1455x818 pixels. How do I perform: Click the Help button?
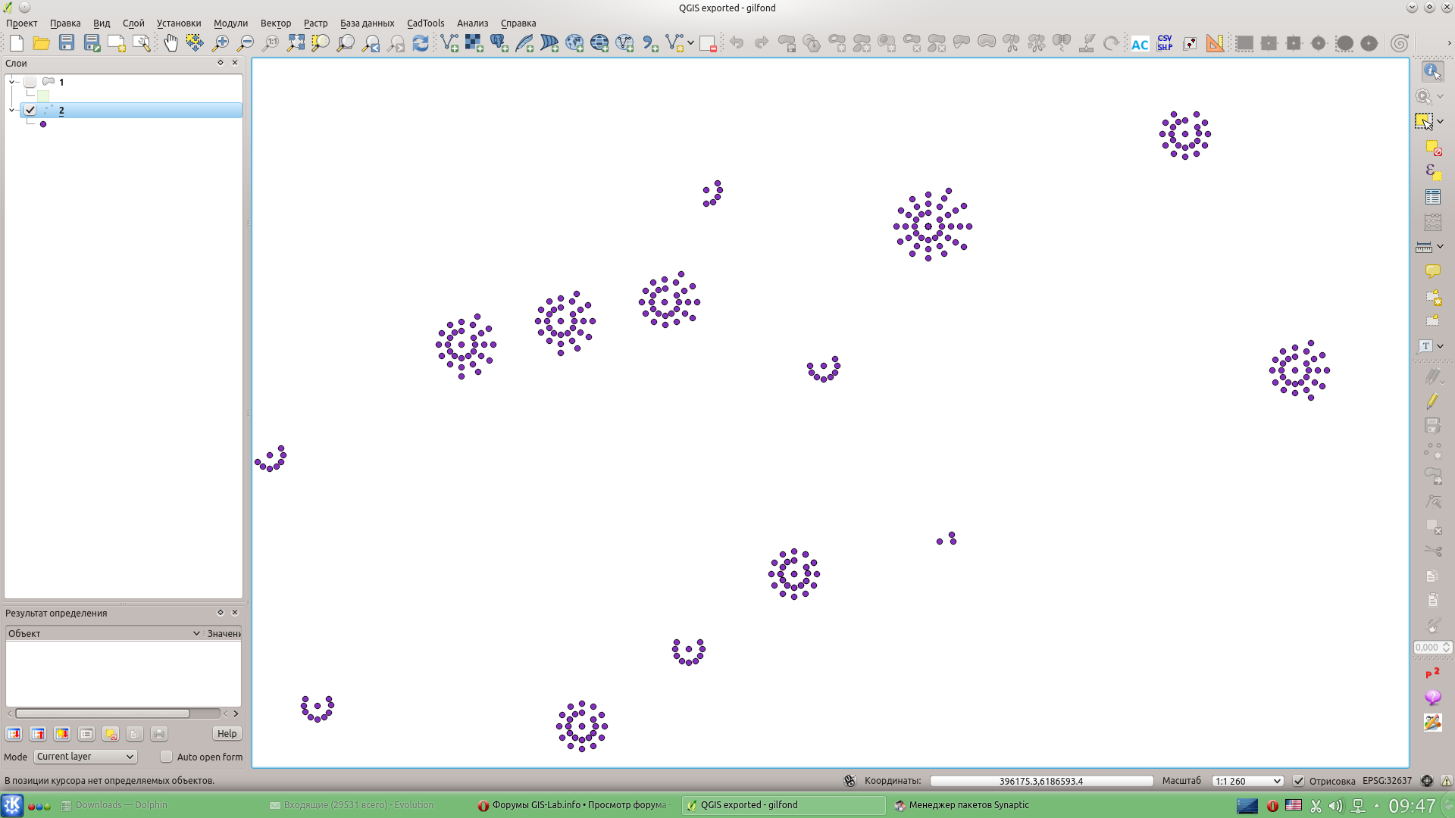point(227,733)
